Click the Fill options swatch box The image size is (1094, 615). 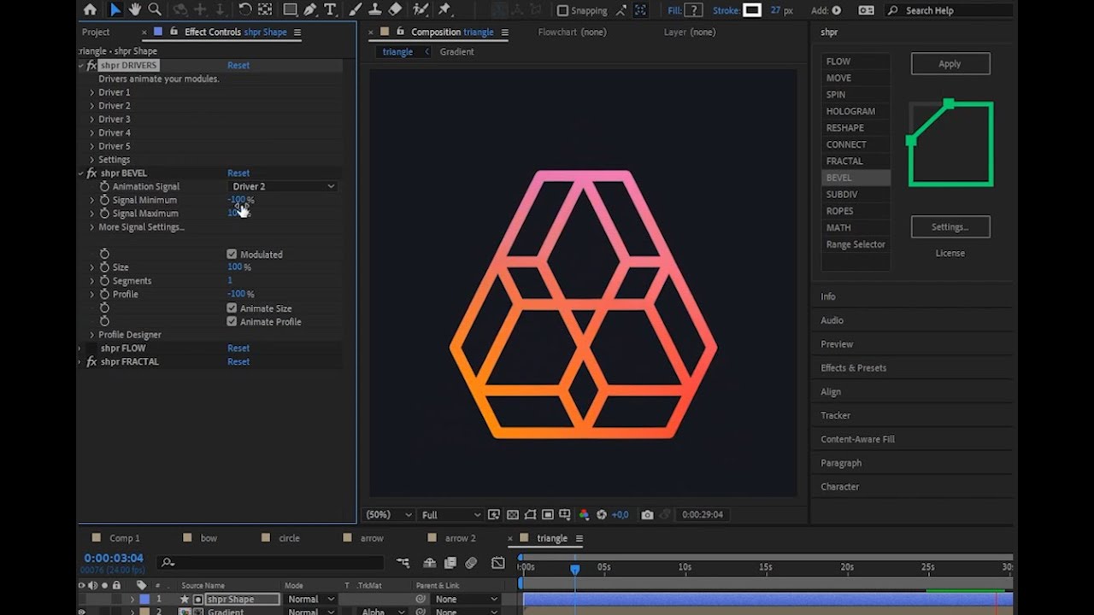[x=694, y=10]
